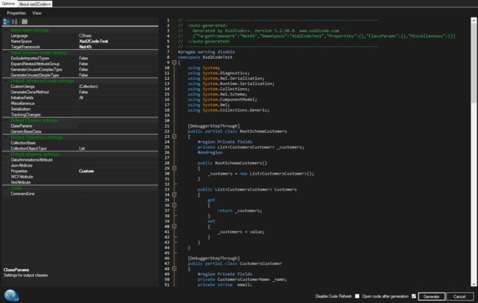This screenshot has width=478, height=303.
Task: Select the TrackingChanges property row
Action: point(80,114)
